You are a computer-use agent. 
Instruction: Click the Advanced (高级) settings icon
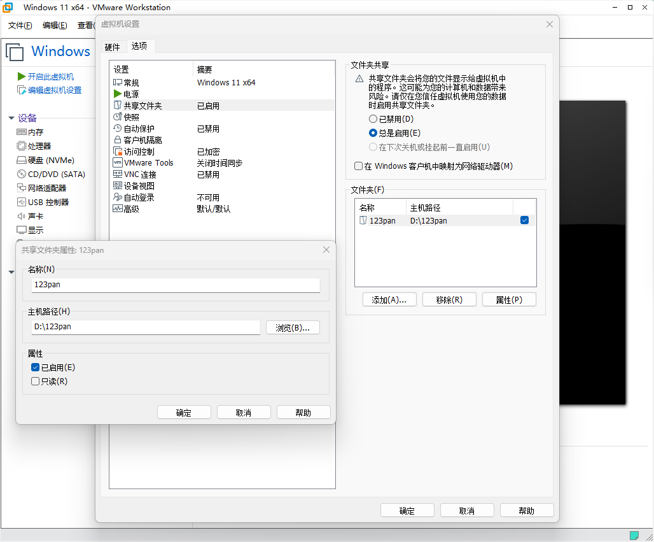(x=118, y=208)
